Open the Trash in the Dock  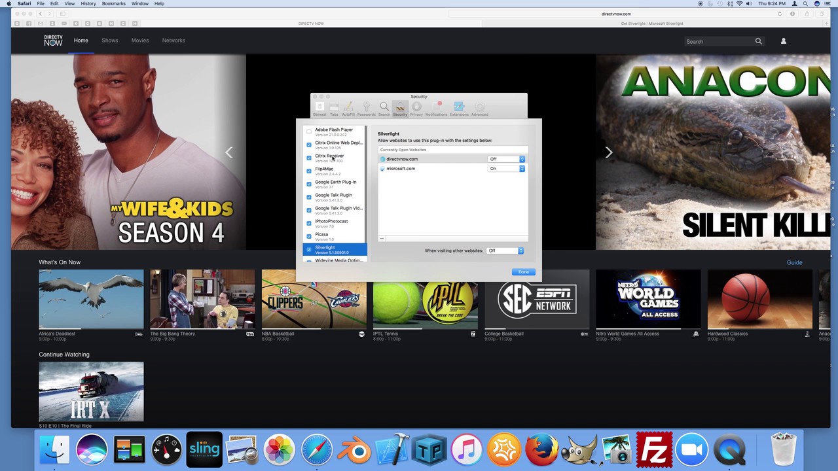point(783,450)
